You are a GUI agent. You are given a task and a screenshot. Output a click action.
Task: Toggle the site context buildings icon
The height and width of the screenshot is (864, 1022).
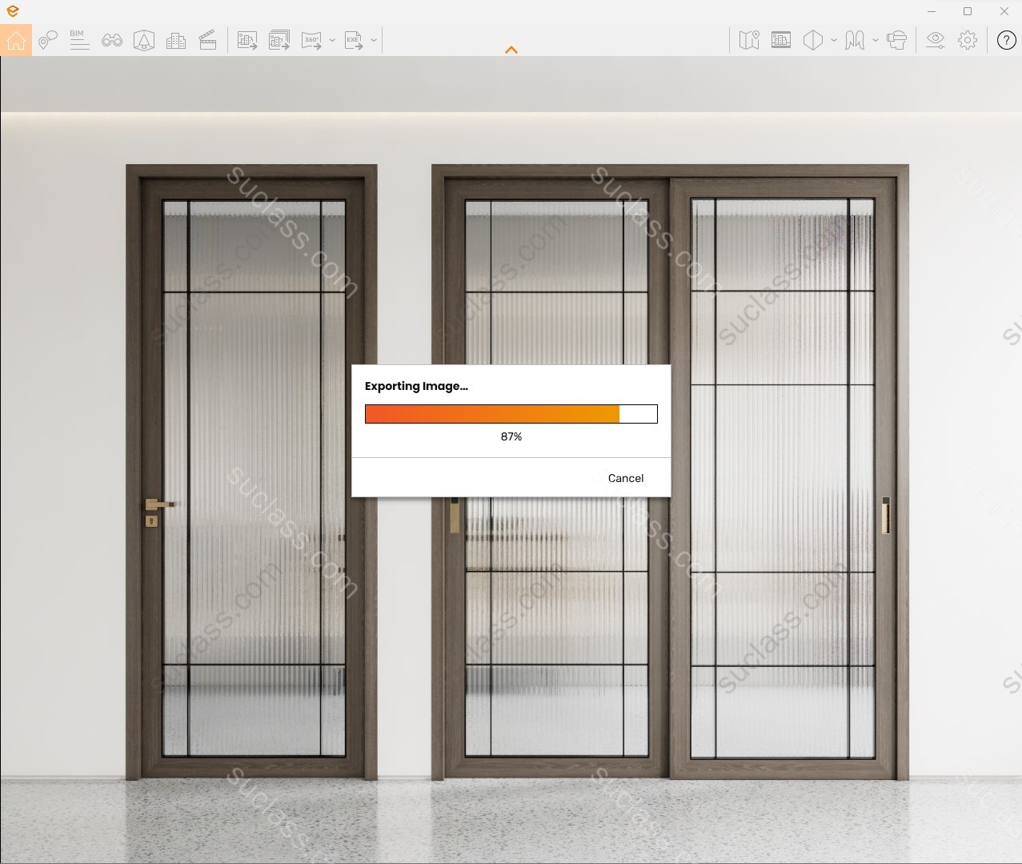[176, 40]
